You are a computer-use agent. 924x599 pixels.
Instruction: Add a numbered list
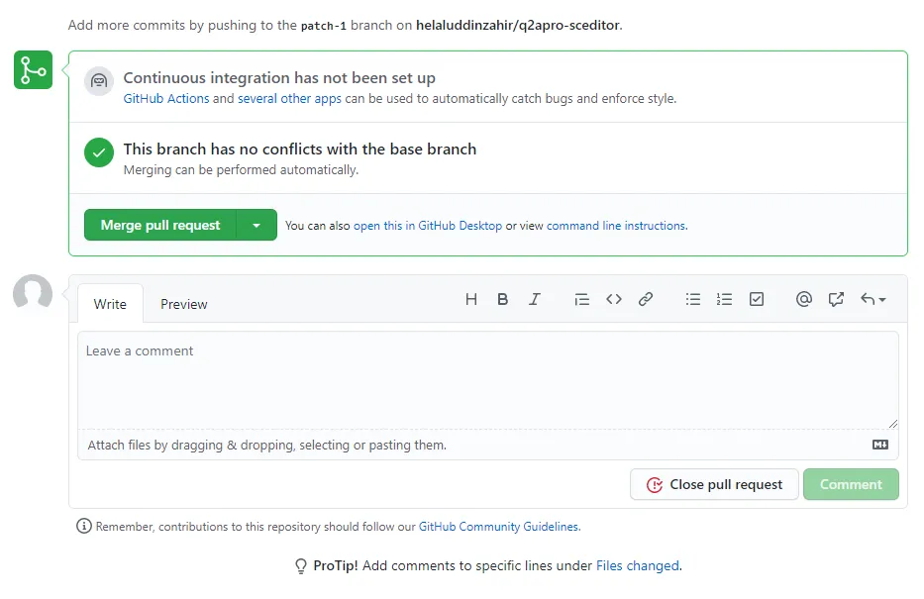click(x=725, y=299)
